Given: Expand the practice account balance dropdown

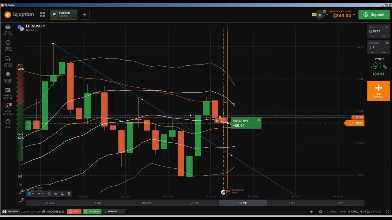Looking at the screenshot, I should point(354,15).
